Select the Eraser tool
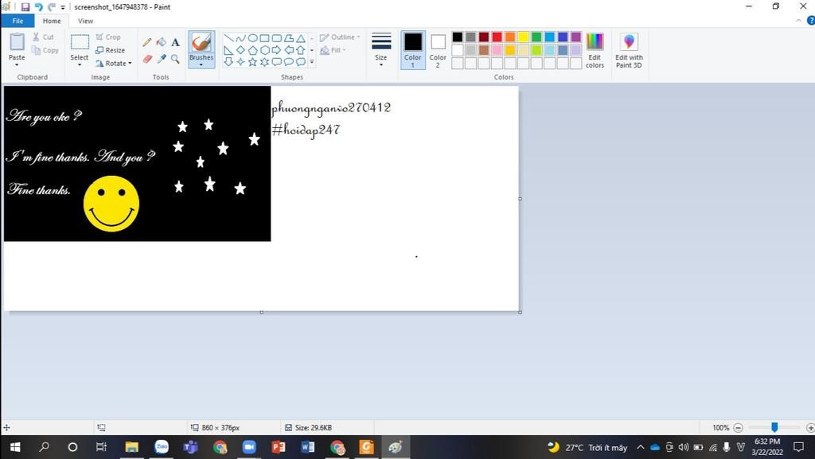815x459 pixels. click(147, 59)
